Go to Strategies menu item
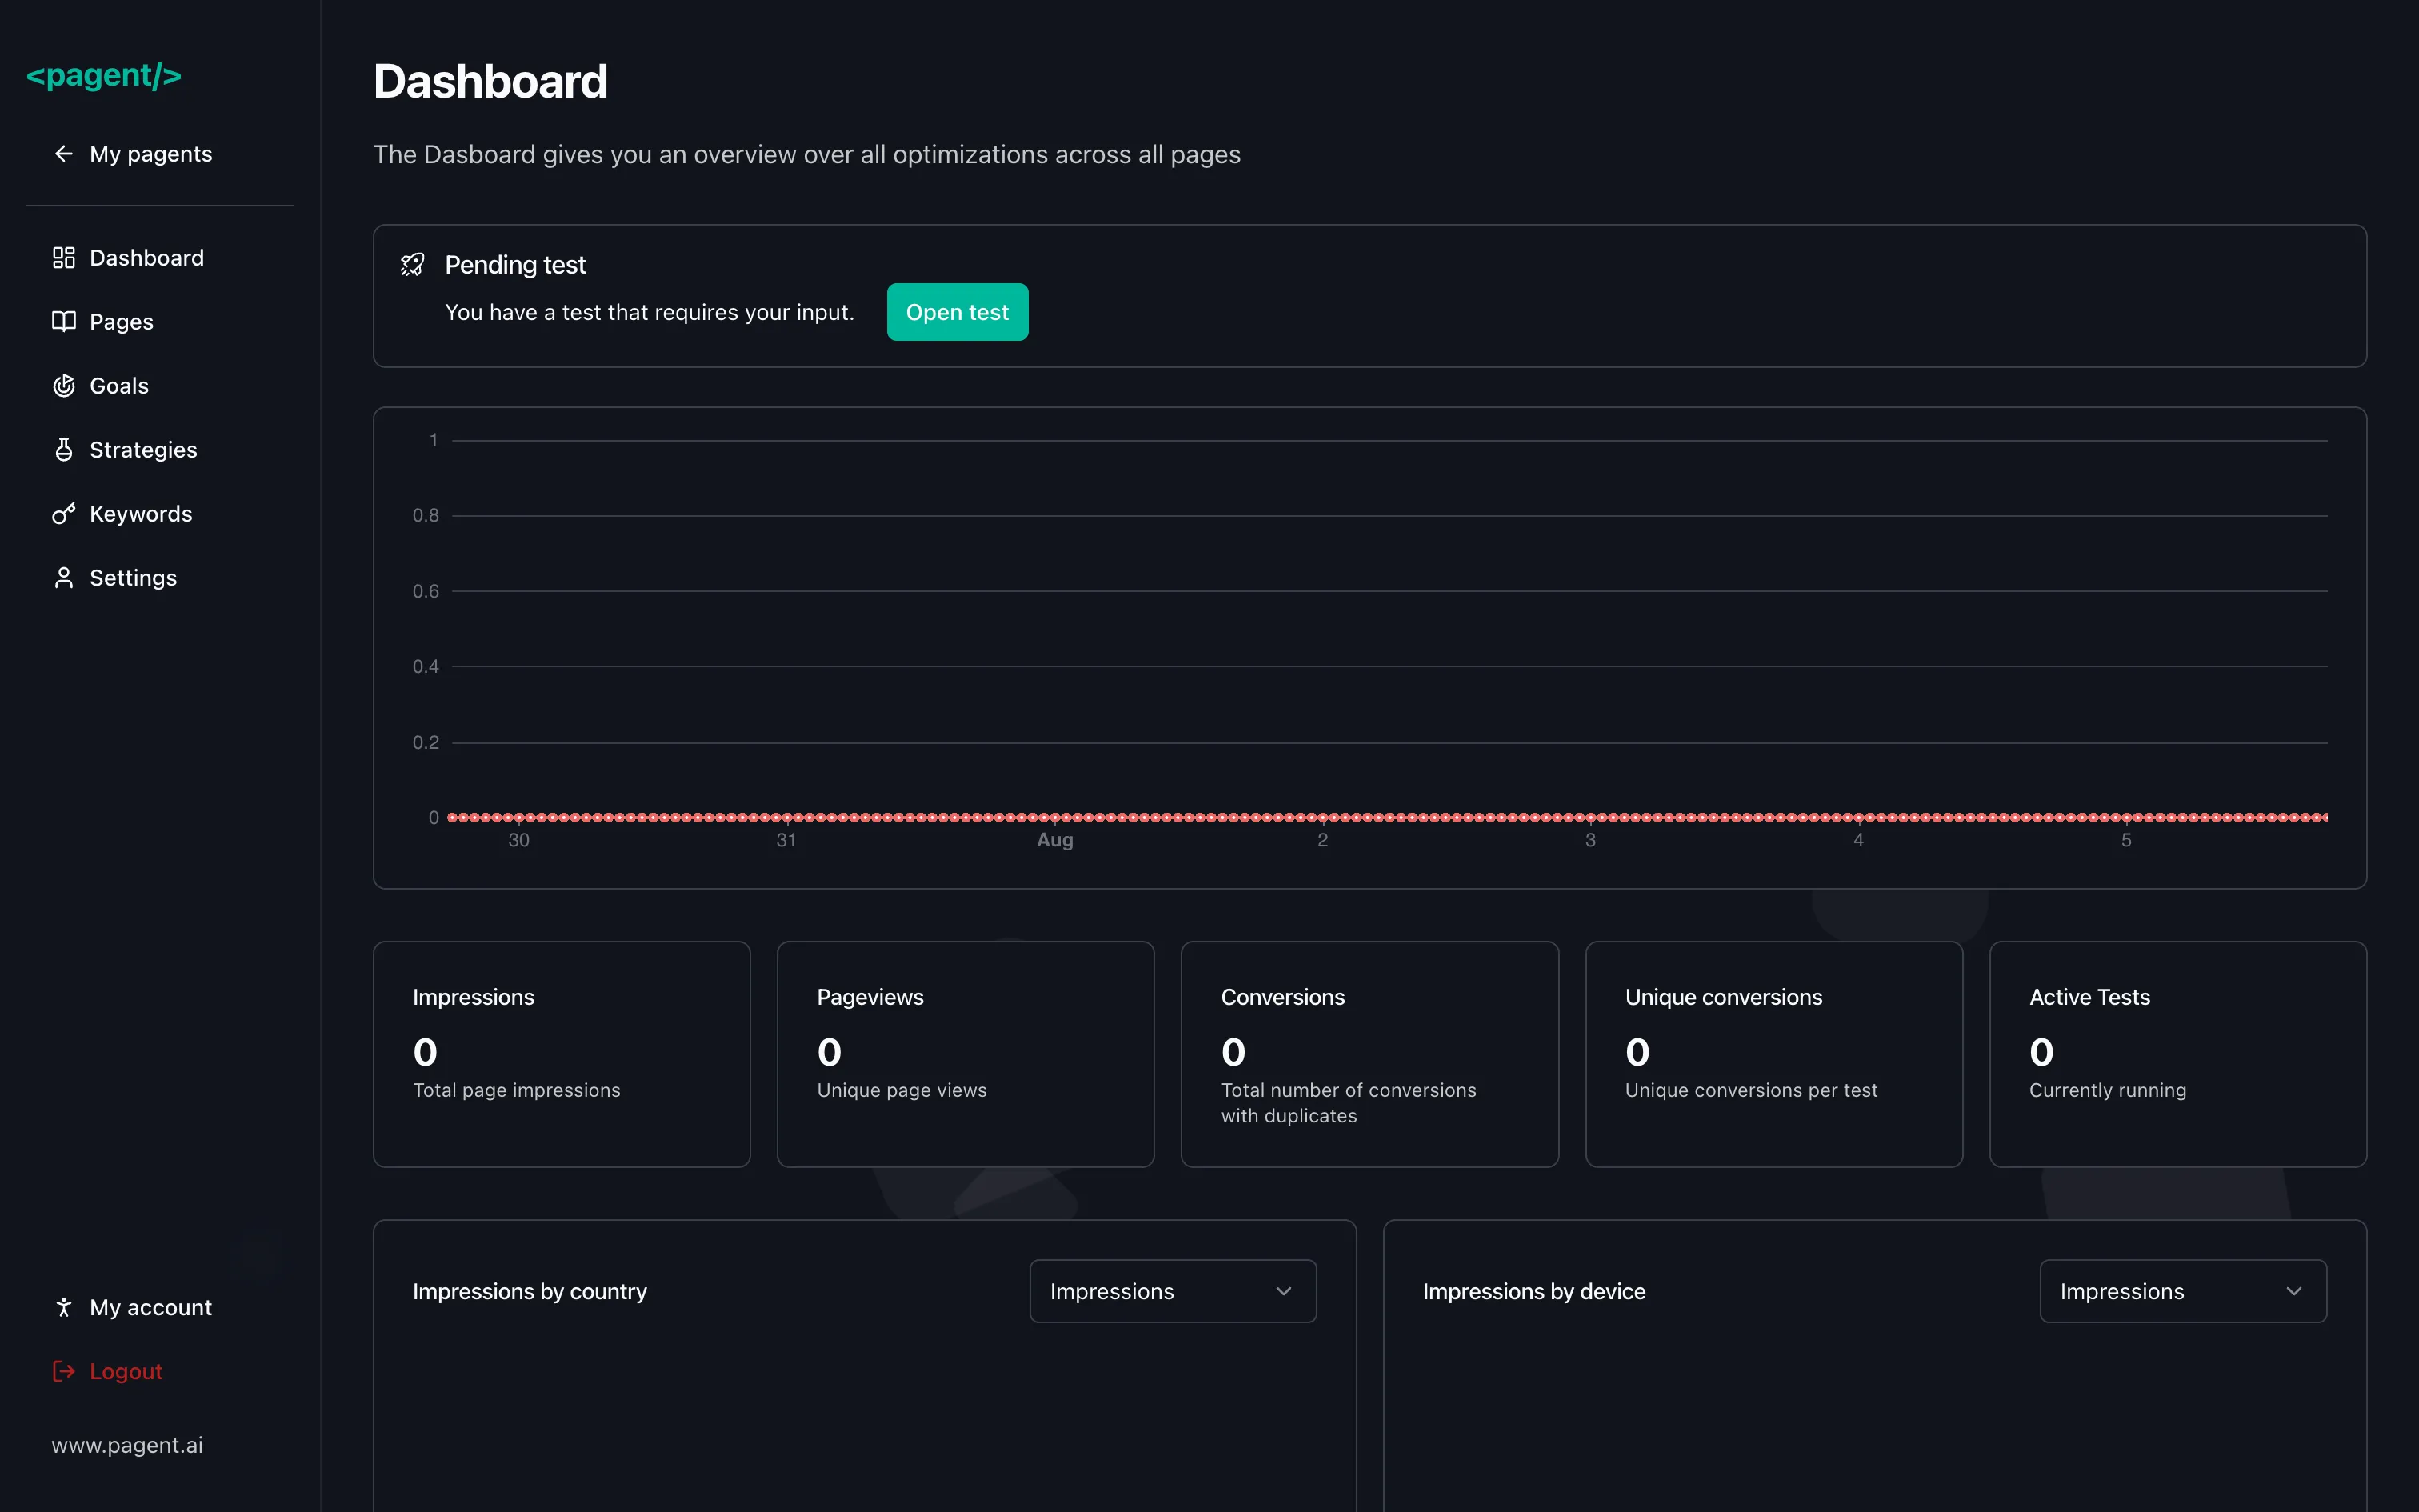The height and width of the screenshot is (1512, 2419). pyautogui.click(x=143, y=450)
